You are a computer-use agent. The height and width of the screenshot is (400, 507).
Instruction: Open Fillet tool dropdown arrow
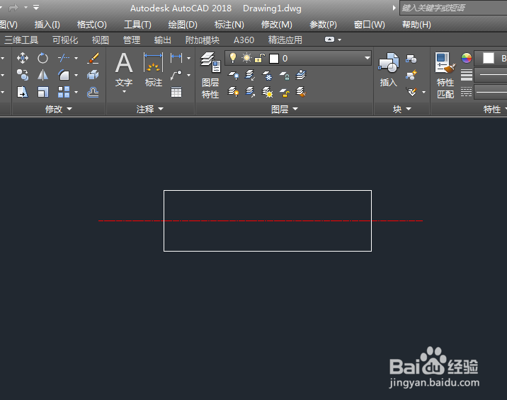[76, 75]
